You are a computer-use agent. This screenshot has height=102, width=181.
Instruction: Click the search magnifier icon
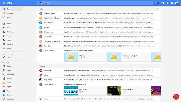[41, 3]
